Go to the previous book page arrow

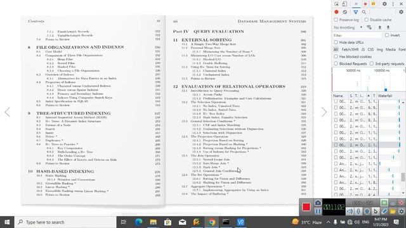pos(7,112)
